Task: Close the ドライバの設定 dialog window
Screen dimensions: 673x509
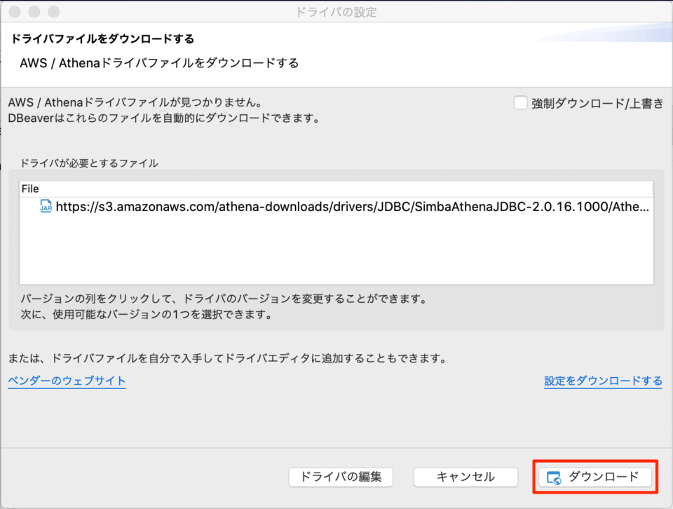Action: pyautogui.click(x=15, y=12)
